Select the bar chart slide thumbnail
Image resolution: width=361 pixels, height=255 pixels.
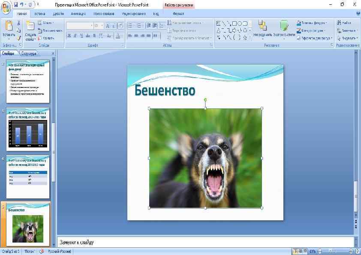28,129
